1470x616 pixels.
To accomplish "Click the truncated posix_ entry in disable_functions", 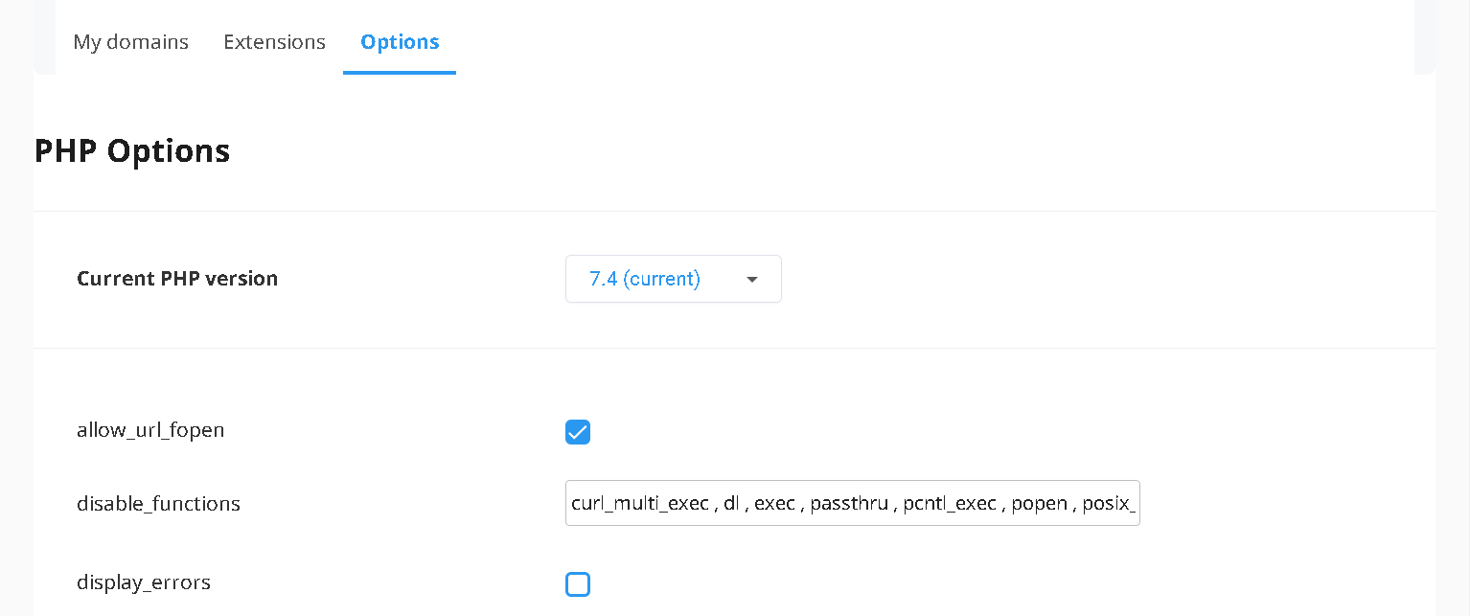I will pos(1109,504).
